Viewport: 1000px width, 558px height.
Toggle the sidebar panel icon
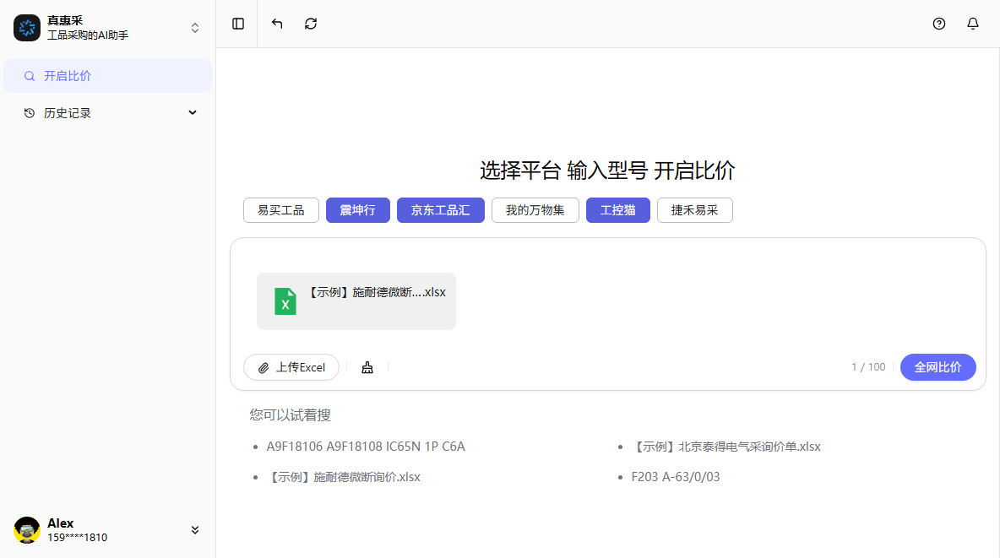[x=237, y=24]
